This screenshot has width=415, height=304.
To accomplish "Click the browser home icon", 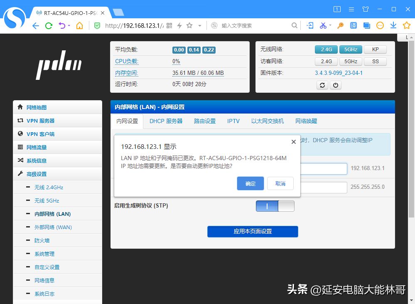I will (x=79, y=26).
